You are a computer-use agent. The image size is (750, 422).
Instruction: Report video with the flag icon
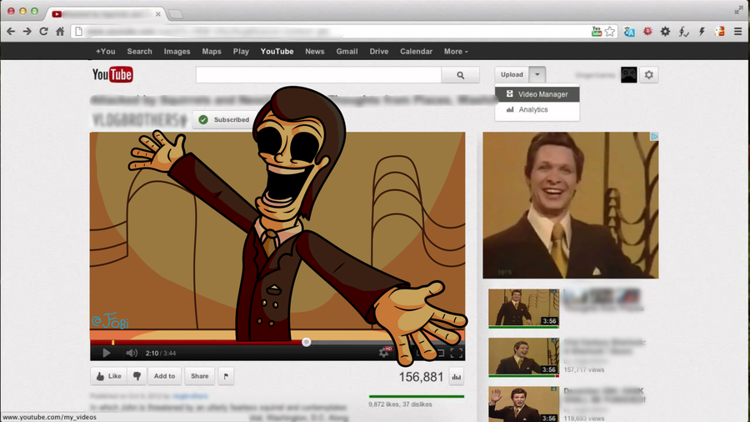tap(226, 376)
